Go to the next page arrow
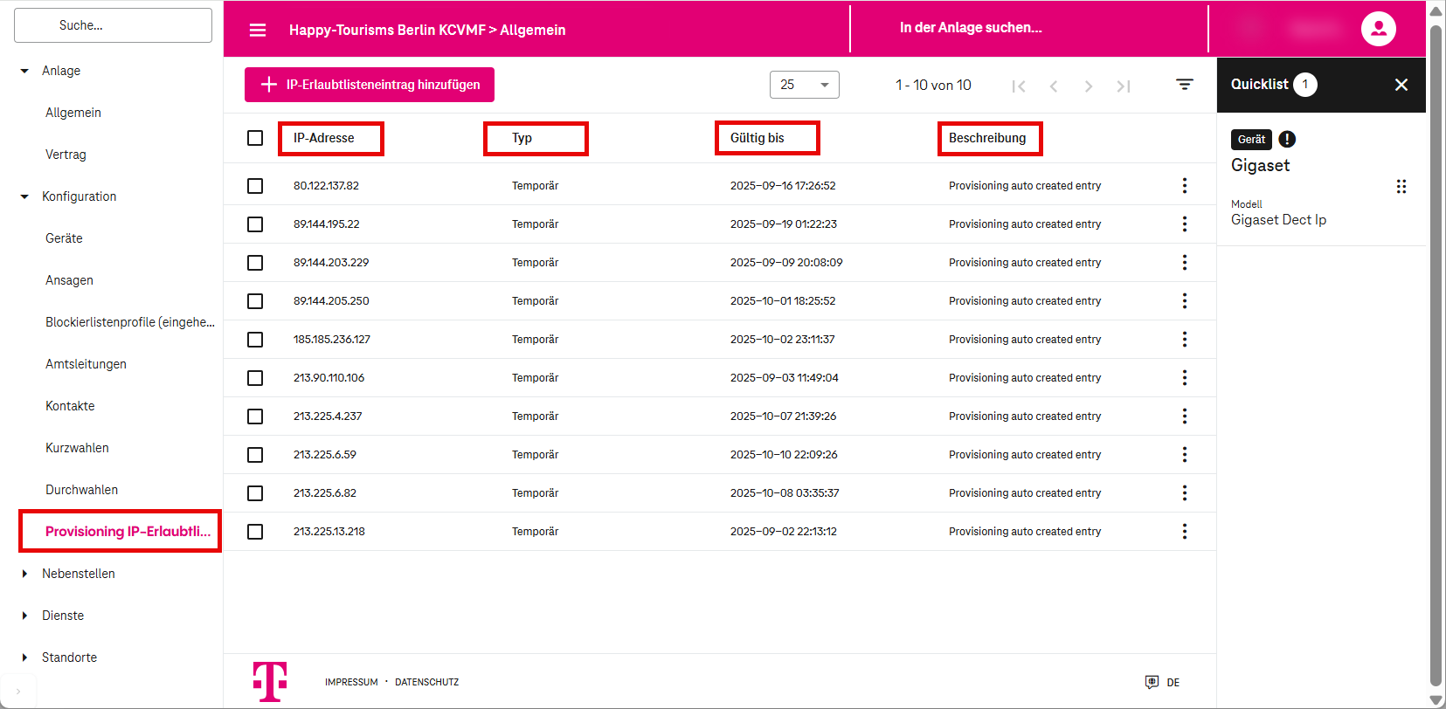This screenshot has height=709, width=1446. 1088,86
